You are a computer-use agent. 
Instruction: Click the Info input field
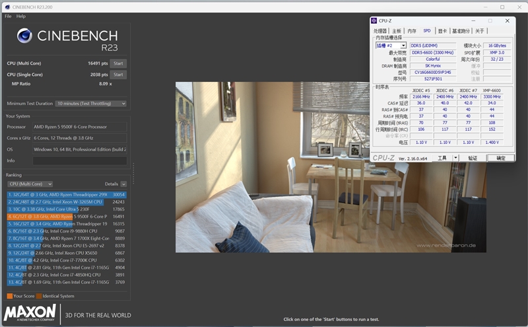pos(79,161)
